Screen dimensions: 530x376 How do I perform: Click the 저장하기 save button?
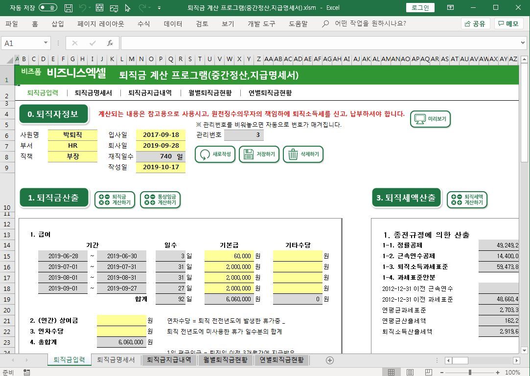pyautogui.click(x=259, y=155)
